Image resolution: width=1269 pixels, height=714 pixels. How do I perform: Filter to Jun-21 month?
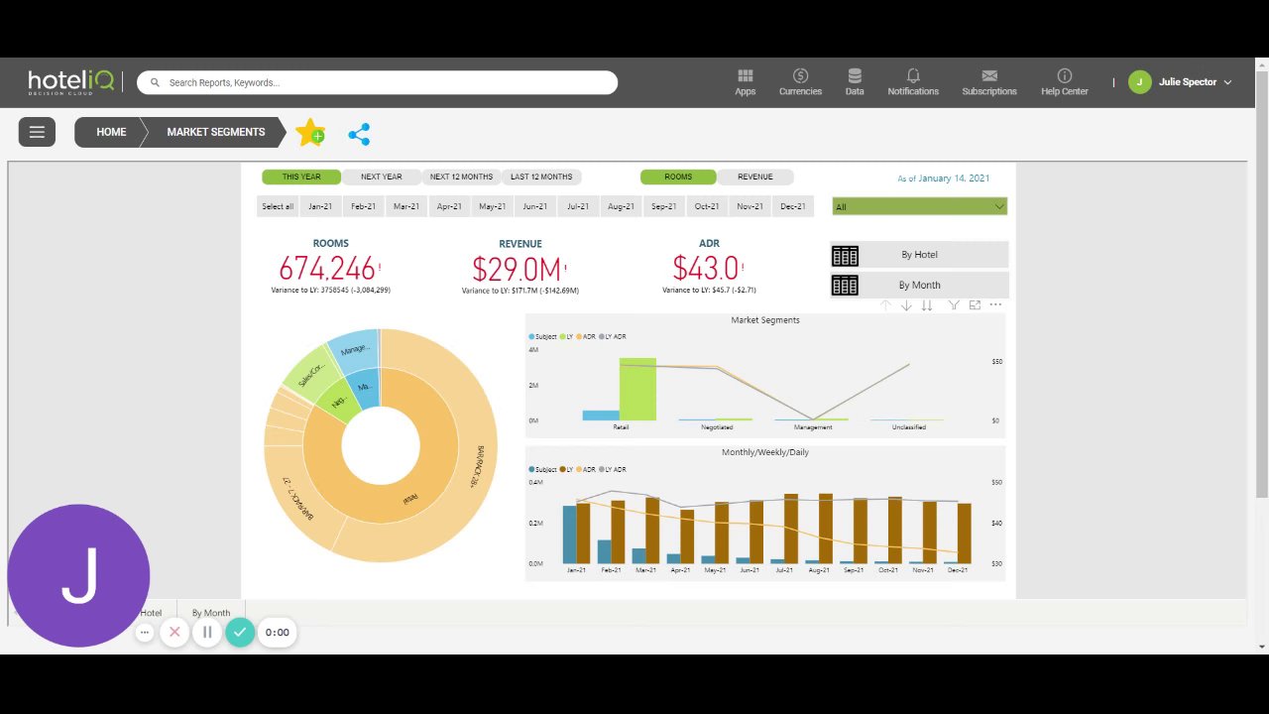(x=535, y=206)
